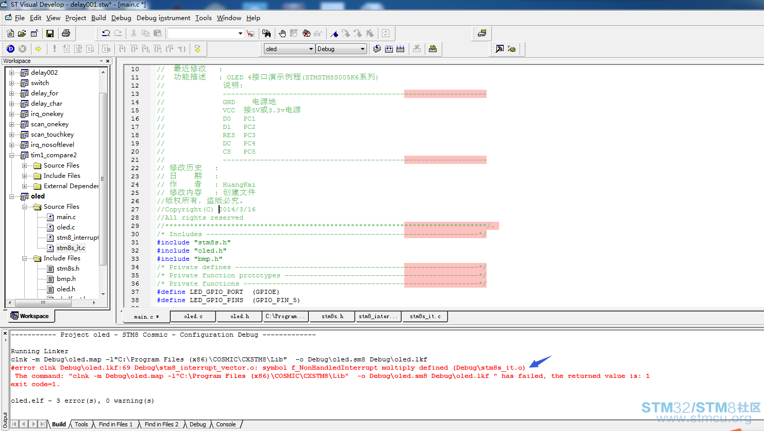Select main.c in the oled Source Files

66,217
